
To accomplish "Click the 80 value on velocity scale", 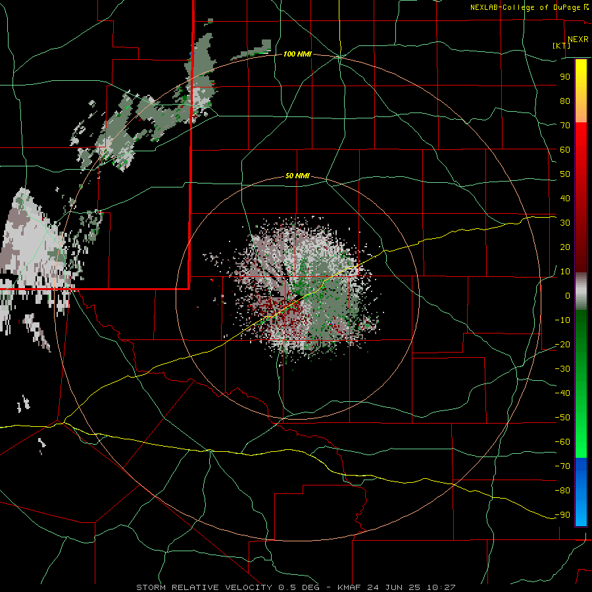I will tap(565, 101).
